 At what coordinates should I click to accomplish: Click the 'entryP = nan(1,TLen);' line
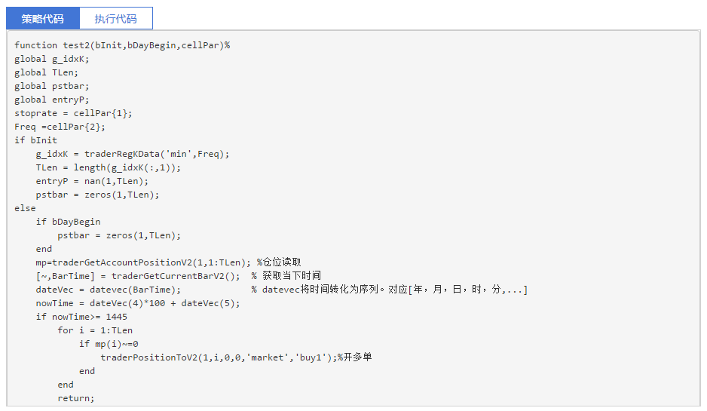(x=92, y=181)
